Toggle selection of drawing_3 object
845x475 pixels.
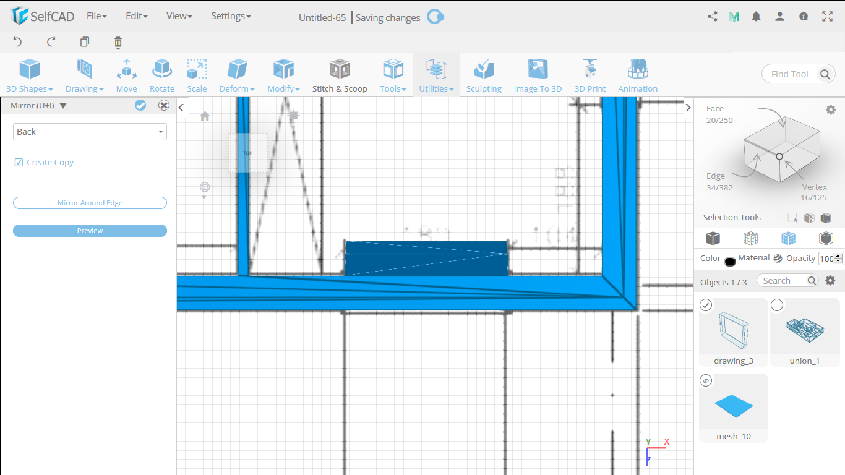[706, 305]
